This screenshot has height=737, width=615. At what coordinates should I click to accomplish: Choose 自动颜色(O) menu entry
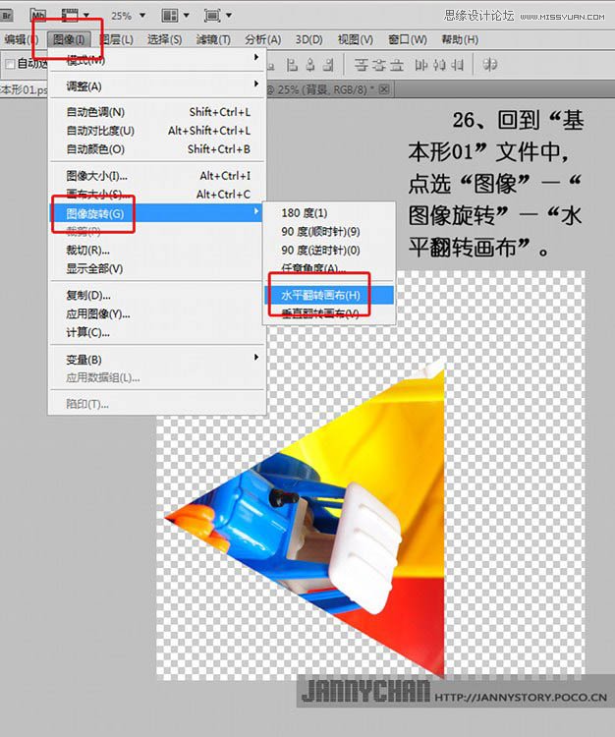pyautogui.click(x=157, y=149)
